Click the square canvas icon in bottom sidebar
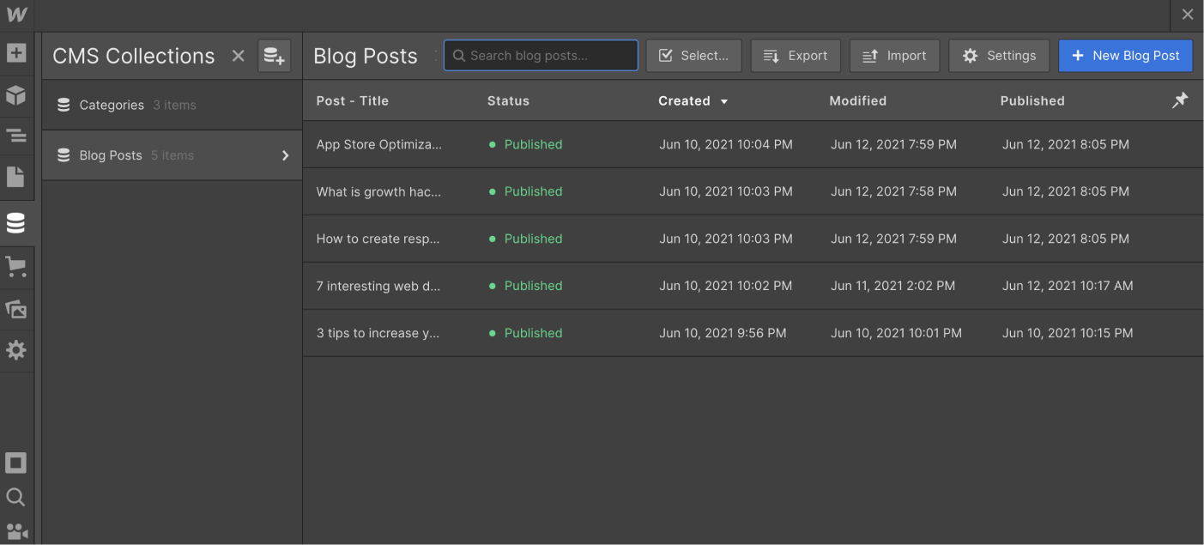The image size is (1204, 545). 16,463
